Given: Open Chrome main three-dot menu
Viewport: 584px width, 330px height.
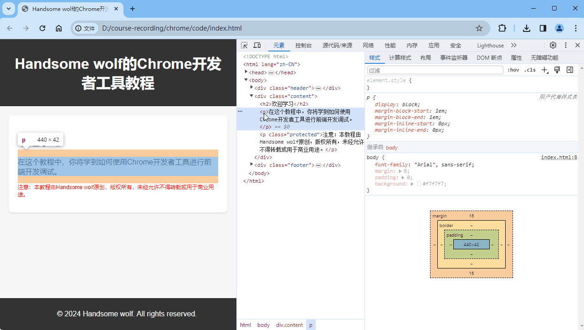Looking at the screenshot, I should 575,28.
